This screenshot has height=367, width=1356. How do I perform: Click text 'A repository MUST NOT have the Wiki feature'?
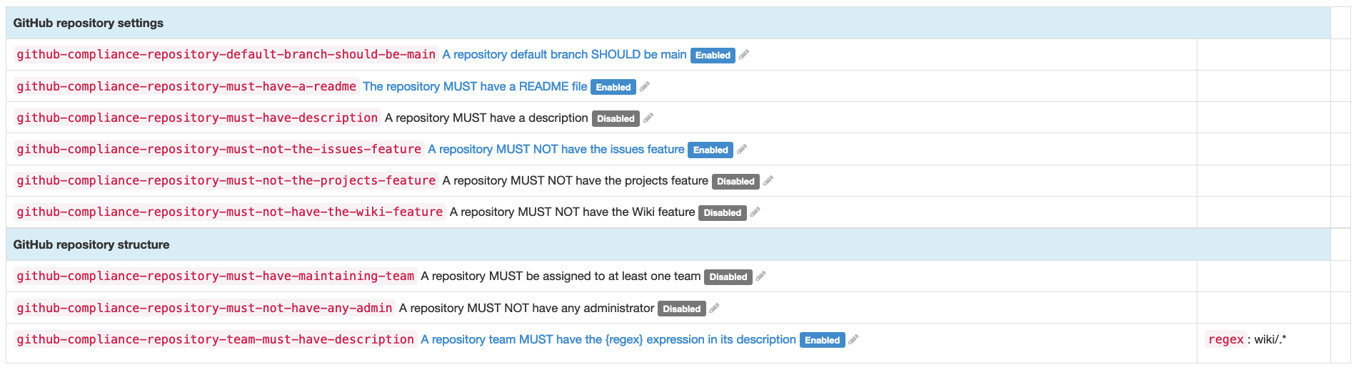coord(572,212)
